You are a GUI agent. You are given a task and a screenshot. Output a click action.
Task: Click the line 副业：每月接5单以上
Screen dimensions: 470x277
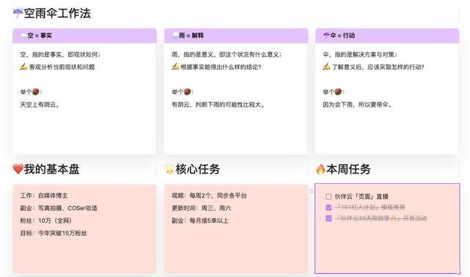(x=200, y=221)
